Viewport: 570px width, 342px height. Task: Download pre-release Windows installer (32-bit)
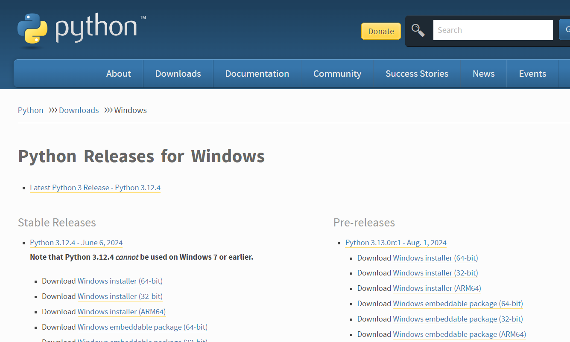click(436, 273)
